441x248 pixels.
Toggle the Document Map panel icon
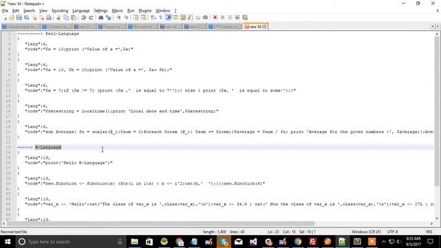click(x=183, y=18)
